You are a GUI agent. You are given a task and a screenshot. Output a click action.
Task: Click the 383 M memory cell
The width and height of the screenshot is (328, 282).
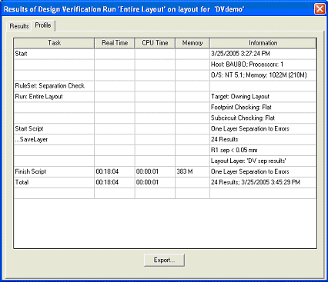192,171
